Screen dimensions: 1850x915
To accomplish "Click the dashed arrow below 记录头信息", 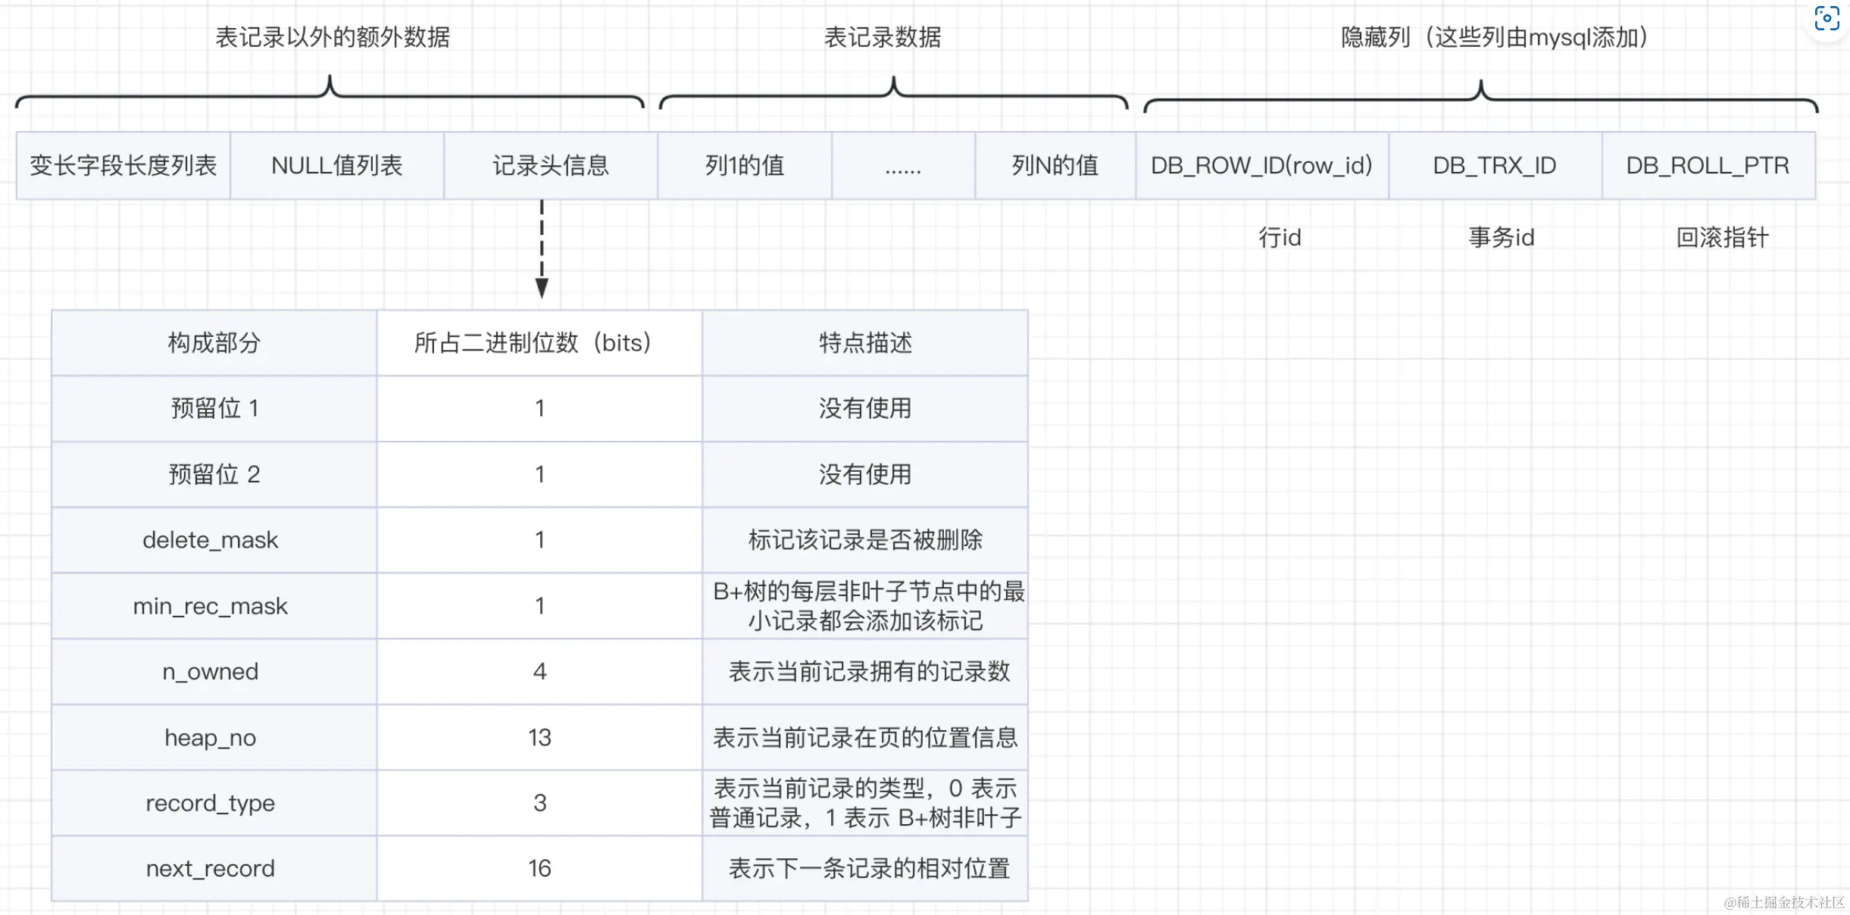I will 542,250.
